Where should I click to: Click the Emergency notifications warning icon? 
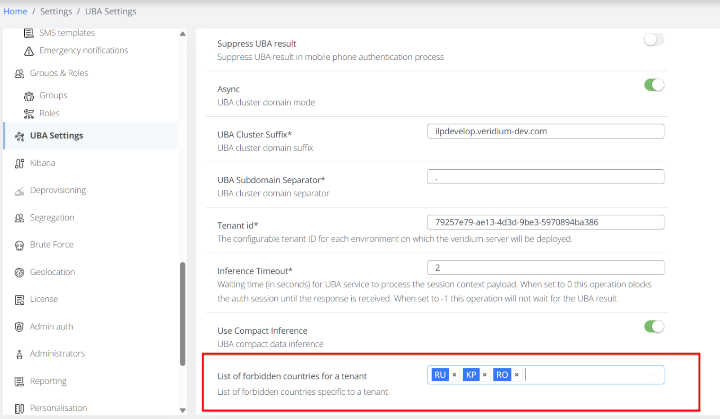tap(29, 51)
